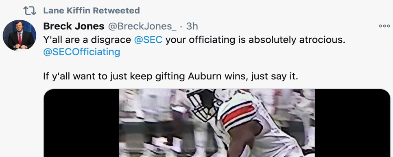393x157 pixels.
Task: Play the embedded football video
Action: (217, 123)
